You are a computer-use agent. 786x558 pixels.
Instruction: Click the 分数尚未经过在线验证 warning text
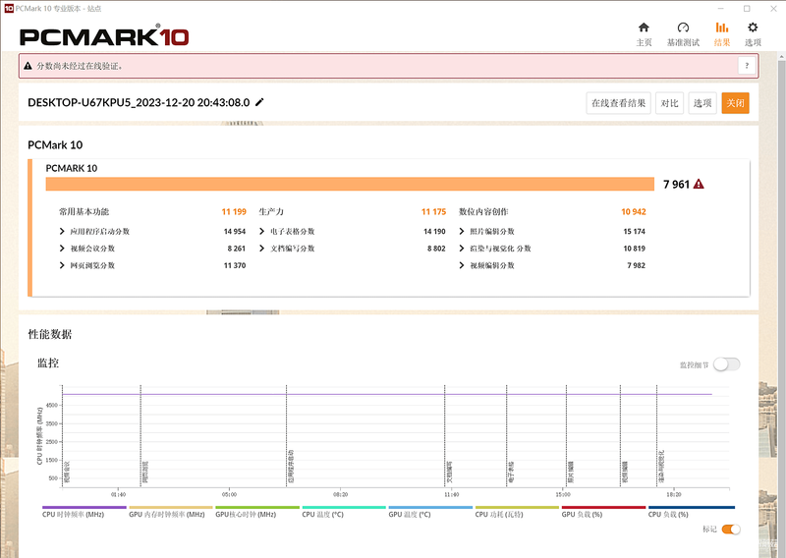pyautogui.click(x=80, y=66)
